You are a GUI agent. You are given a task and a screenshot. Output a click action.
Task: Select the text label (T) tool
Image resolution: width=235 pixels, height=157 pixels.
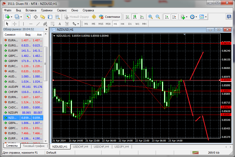click(x=67, y=24)
